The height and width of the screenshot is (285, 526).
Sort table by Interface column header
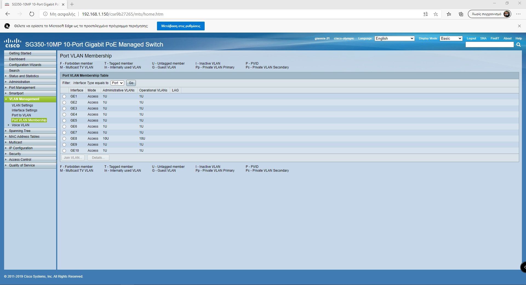tap(77, 90)
